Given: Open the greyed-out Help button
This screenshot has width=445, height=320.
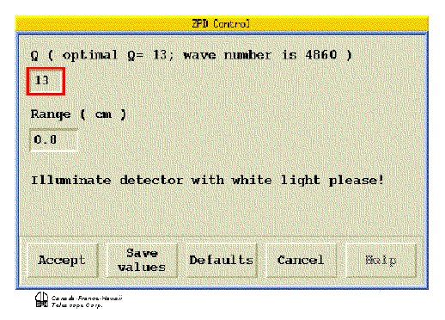Looking at the screenshot, I should pos(381,261).
